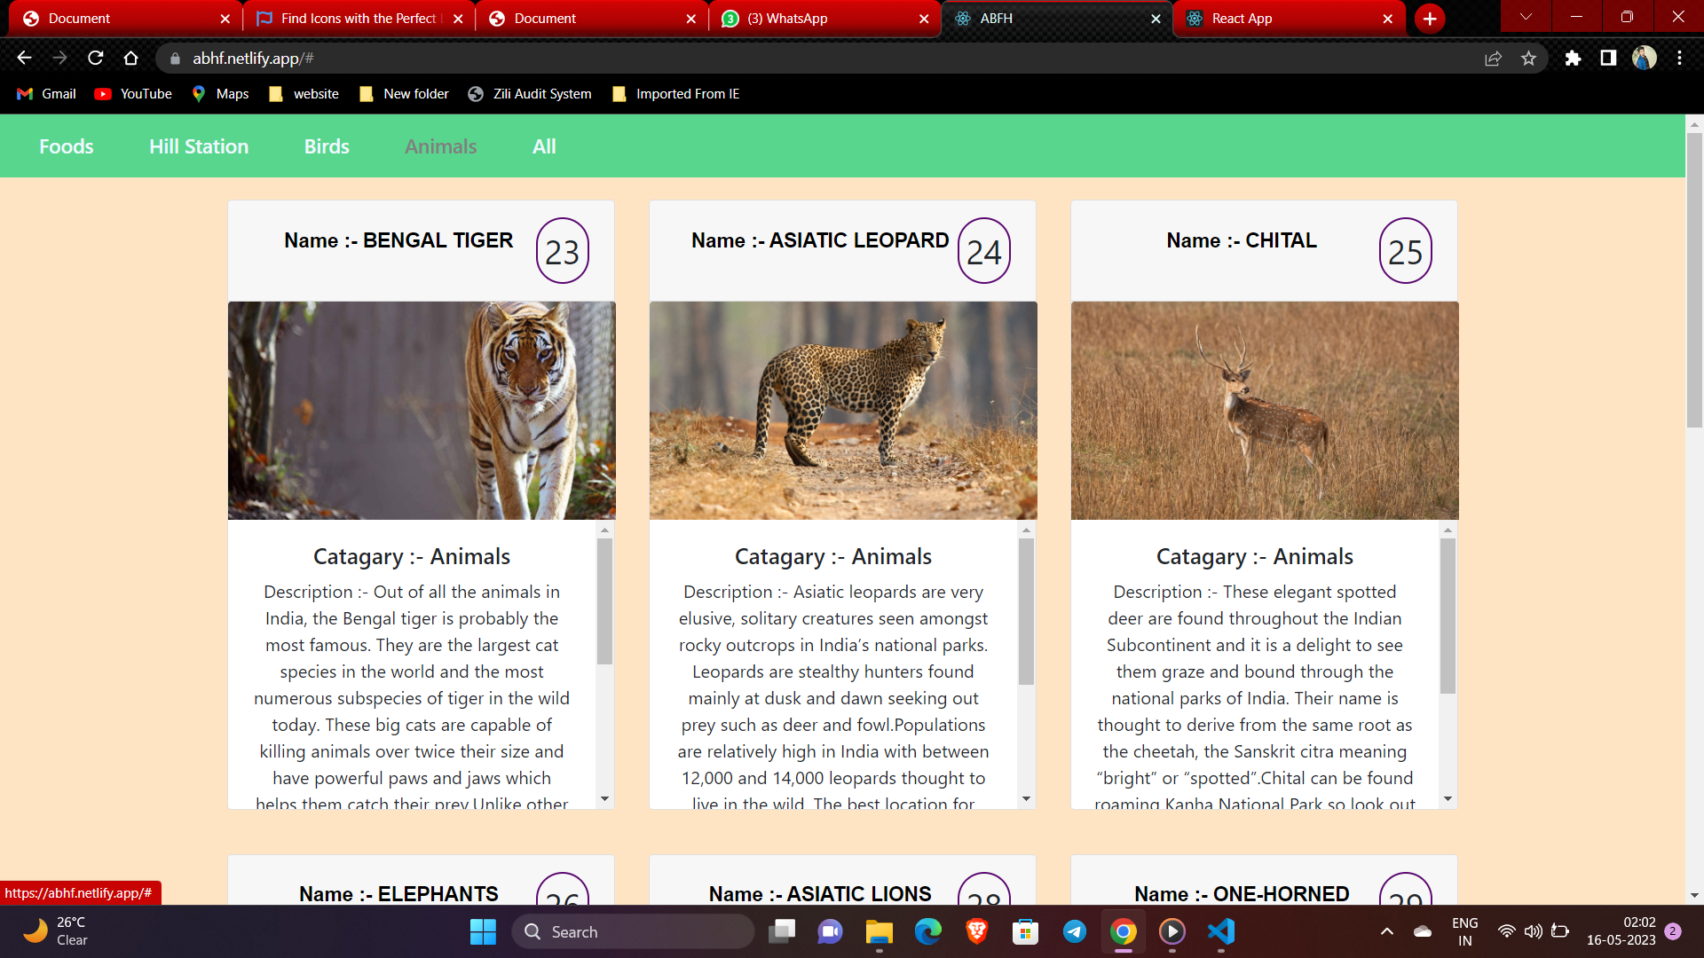Click the Chital deer image
This screenshot has height=958, width=1704.
tap(1264, 410)
